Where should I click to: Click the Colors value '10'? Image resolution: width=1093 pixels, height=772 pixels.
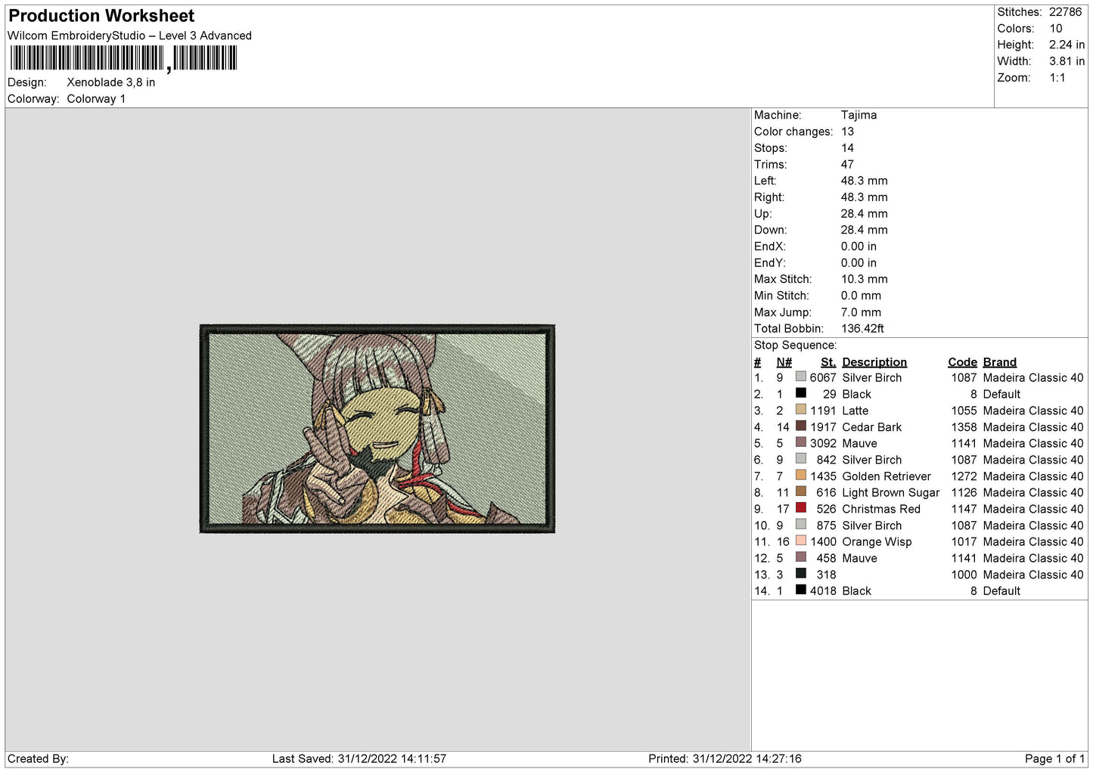1056,29
